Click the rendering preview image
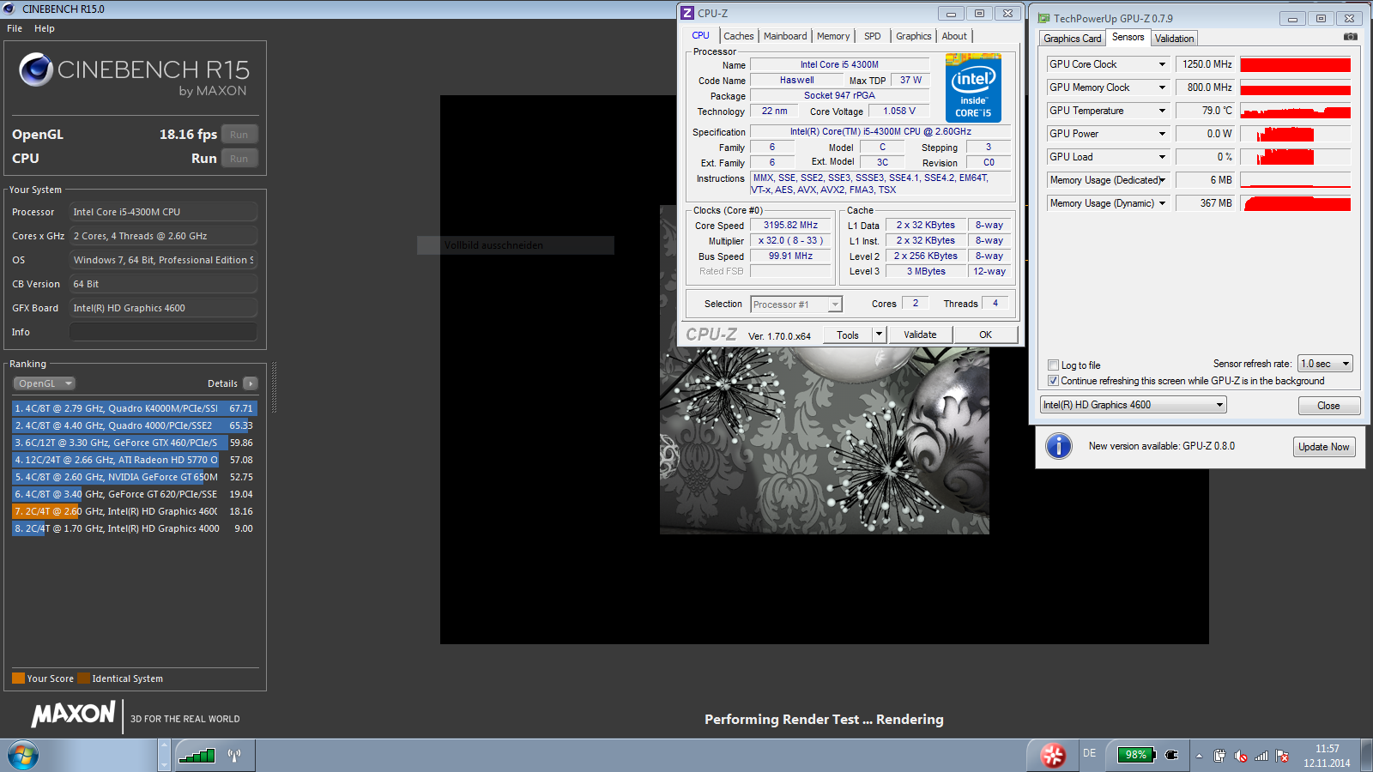The image size is (1373, 772). [x=825, y=443]
